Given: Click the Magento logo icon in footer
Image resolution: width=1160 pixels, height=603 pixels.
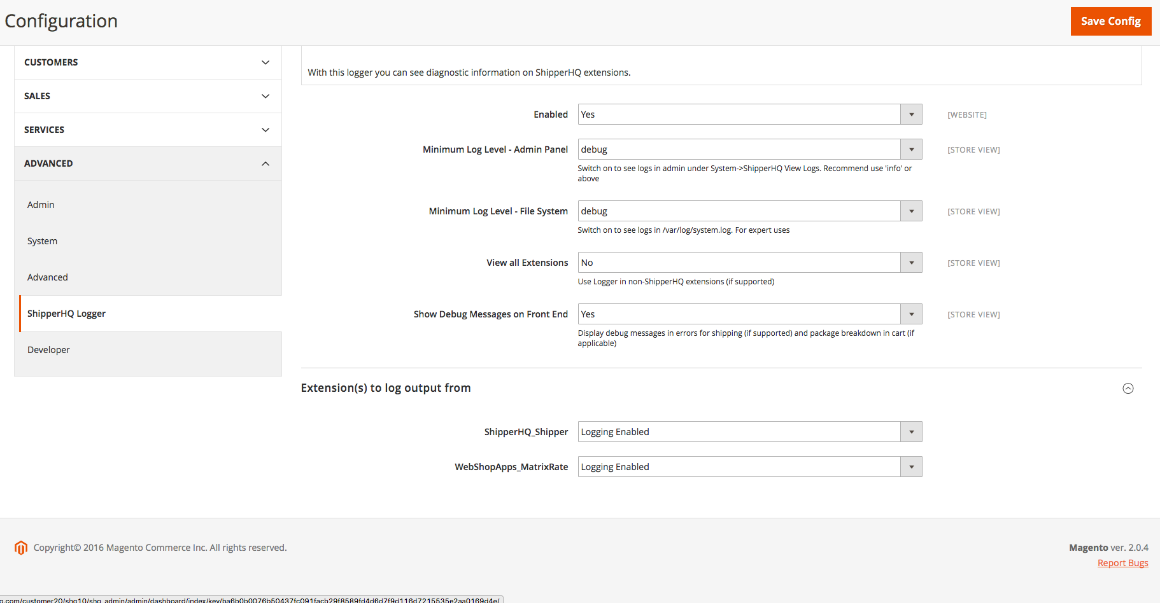Looking at the screenshot, I should [x=21, y=548].
